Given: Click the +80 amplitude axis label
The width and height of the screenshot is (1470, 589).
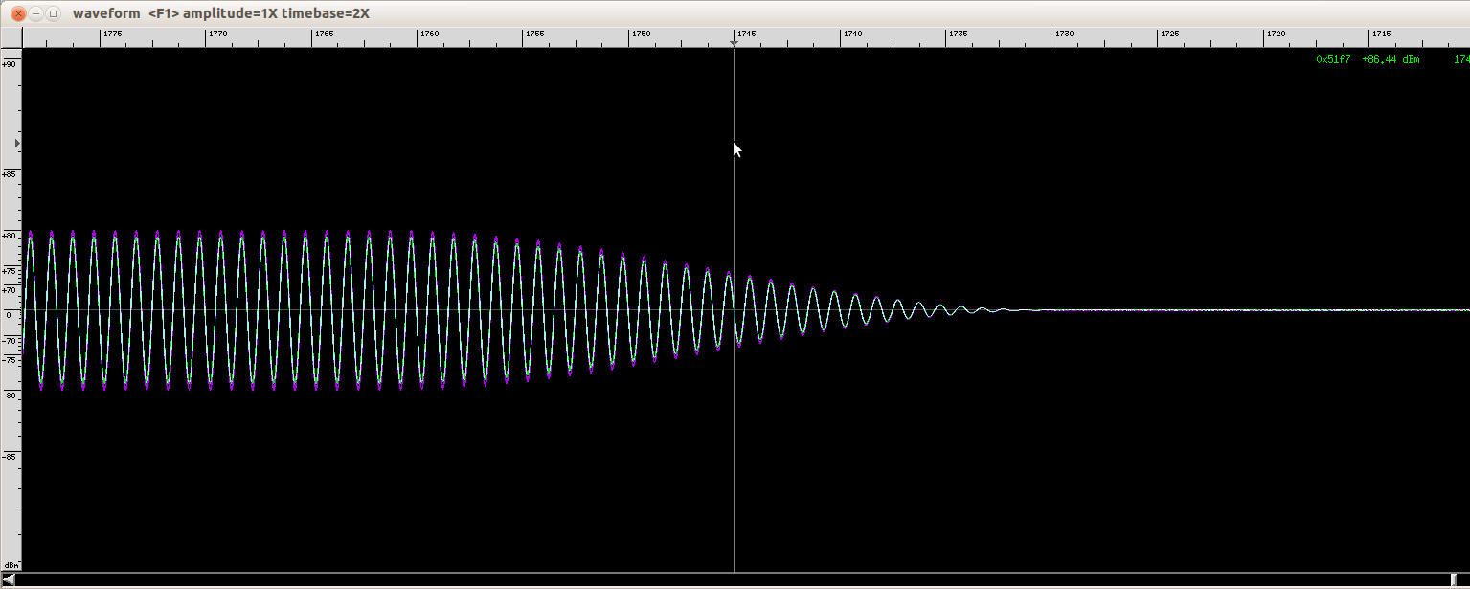Looking at the screenshot, I should (x=10, y=236).
